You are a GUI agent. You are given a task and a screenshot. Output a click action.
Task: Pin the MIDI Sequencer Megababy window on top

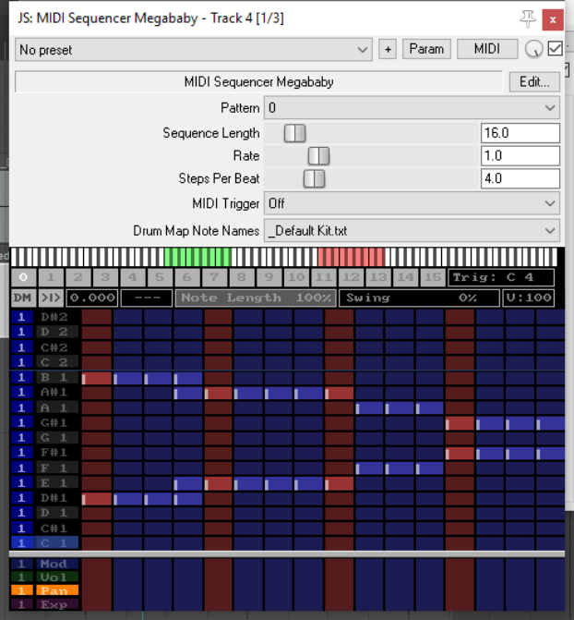(x=527, y=18)
